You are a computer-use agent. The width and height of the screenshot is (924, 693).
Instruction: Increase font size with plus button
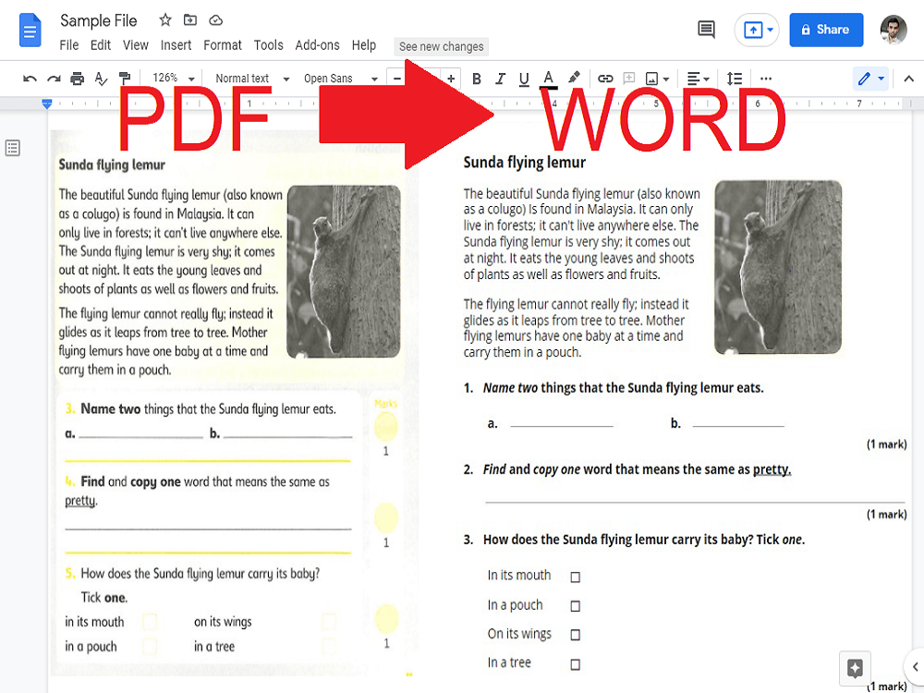tap(451, 79)
